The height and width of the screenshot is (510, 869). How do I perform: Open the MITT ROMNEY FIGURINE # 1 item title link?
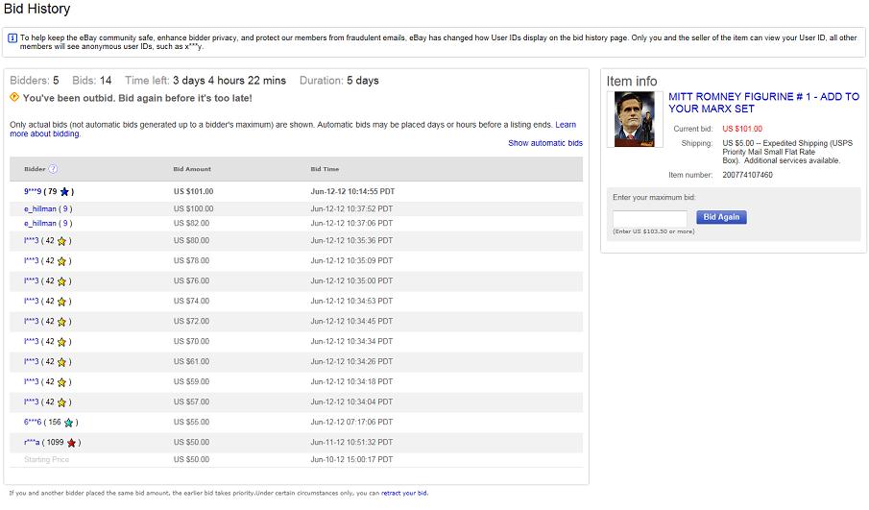pos(763,103)
